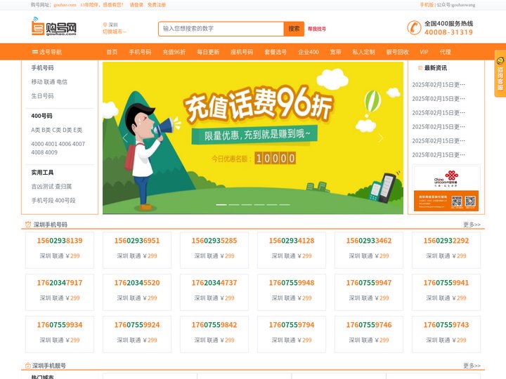Click 更多>> beside 深圳手机号码
This screenshot has width=506, height=379.
(472, 225)
